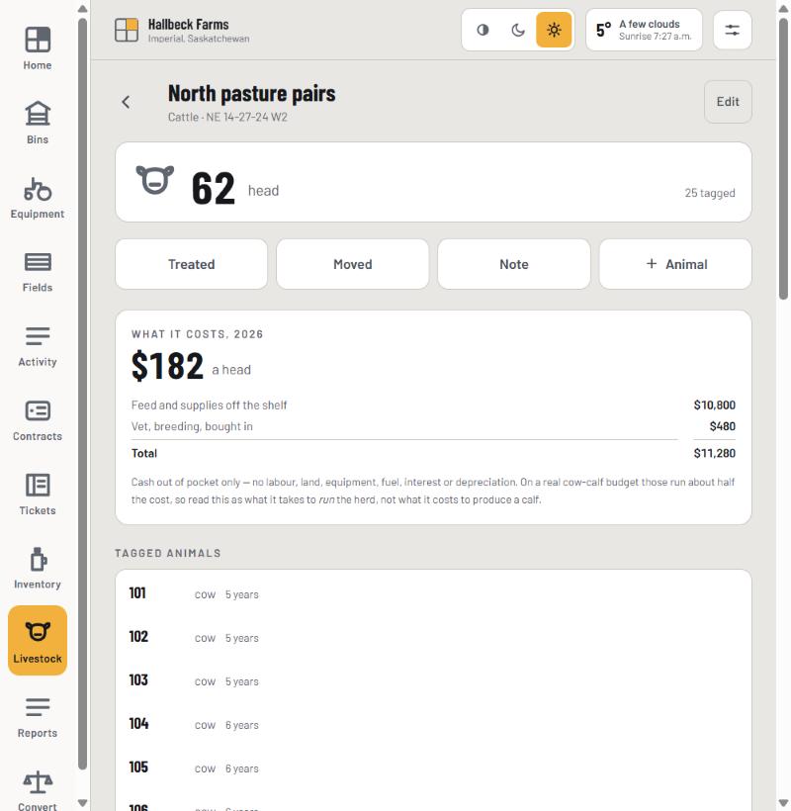Go back with left chevron arrow
Viewport: 791px width, 811px height.
[126, 102]
